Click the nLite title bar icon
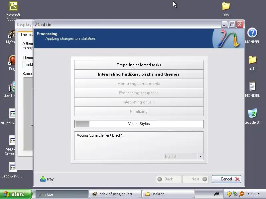The image size is (266, 199). click(x=37, y=25)
